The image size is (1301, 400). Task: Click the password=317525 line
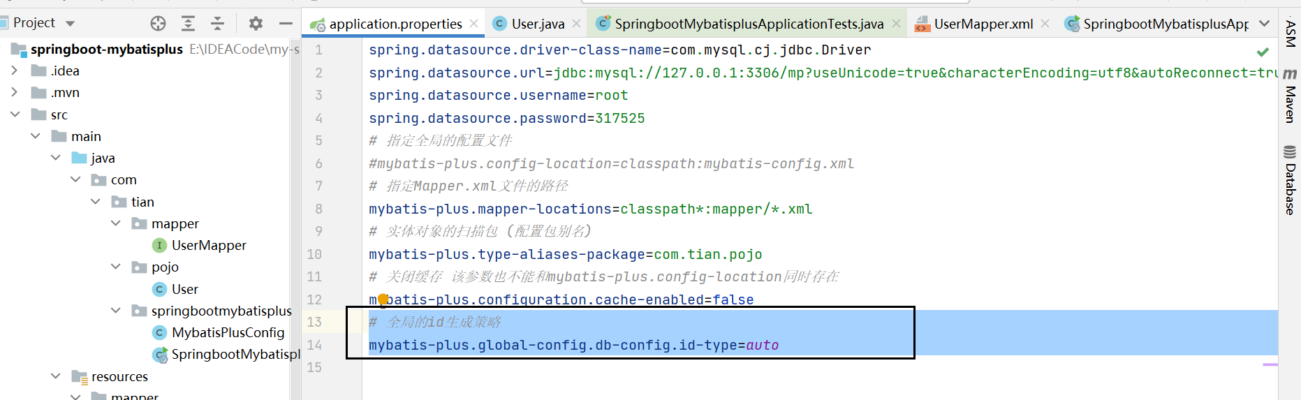pos(506,118)
